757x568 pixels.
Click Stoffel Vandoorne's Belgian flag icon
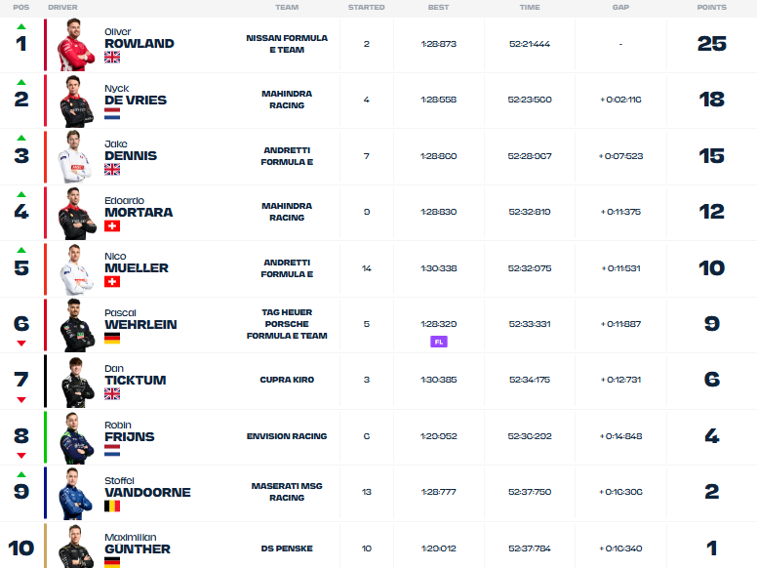coord(112,507)
